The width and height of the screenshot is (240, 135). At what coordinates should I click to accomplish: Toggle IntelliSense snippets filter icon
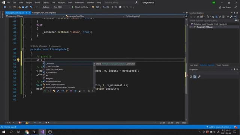[x=93, y=91]
